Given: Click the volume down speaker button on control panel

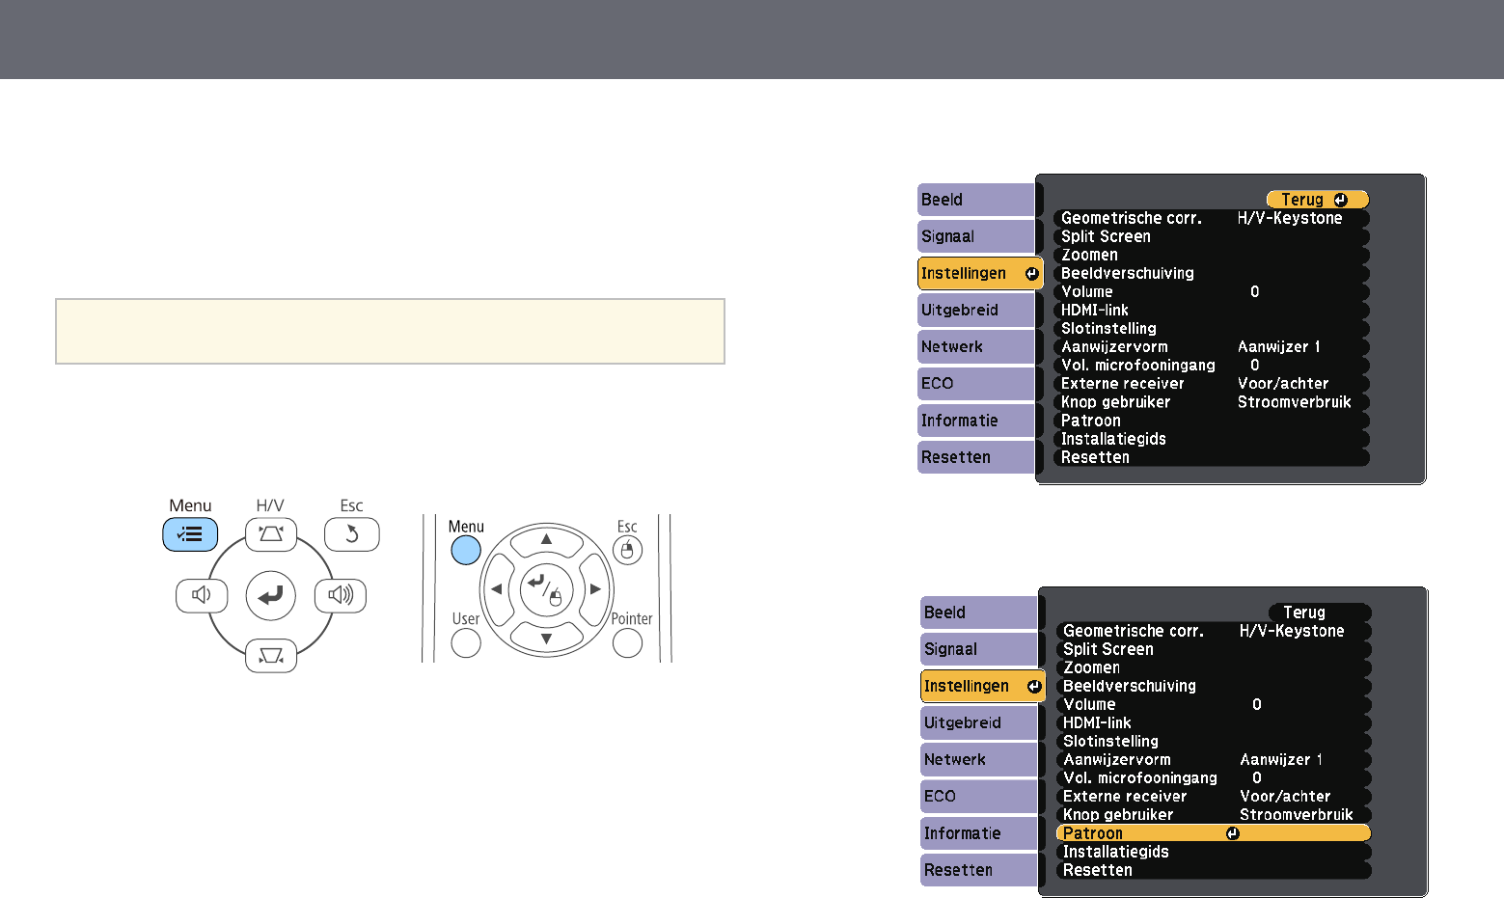Looking at the screenshot, I should [x=202, y=595].
